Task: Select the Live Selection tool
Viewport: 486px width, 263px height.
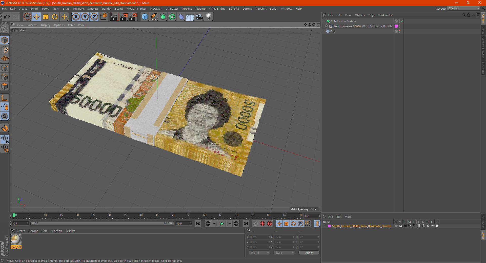Action: tap(27, 17)
